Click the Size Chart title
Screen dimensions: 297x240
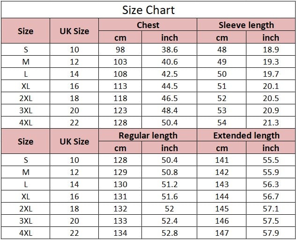tap(148, 10)
